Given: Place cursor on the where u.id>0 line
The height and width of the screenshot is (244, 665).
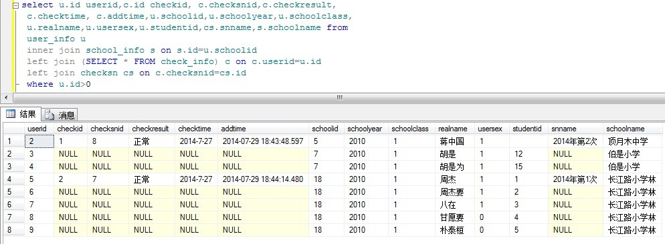Looking at the screenshot, I should pyautogui.click(x=58, y=84).
